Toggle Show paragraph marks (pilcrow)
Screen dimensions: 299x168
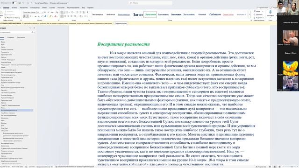pos(87,12)
